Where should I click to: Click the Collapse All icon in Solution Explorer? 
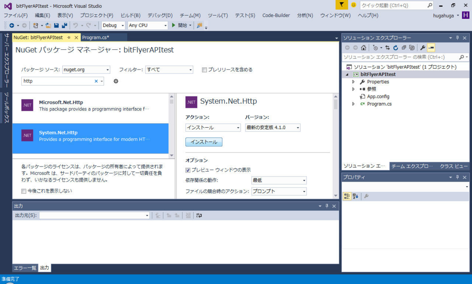[x=404, y=47]
